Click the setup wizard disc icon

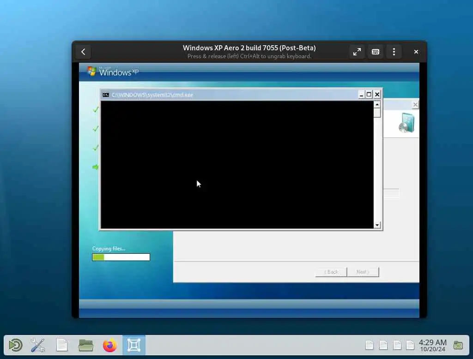[406, 123]
